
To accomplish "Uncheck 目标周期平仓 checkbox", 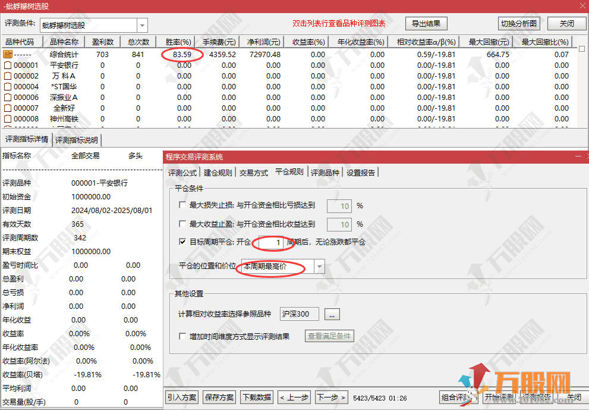I will [182, 242].
